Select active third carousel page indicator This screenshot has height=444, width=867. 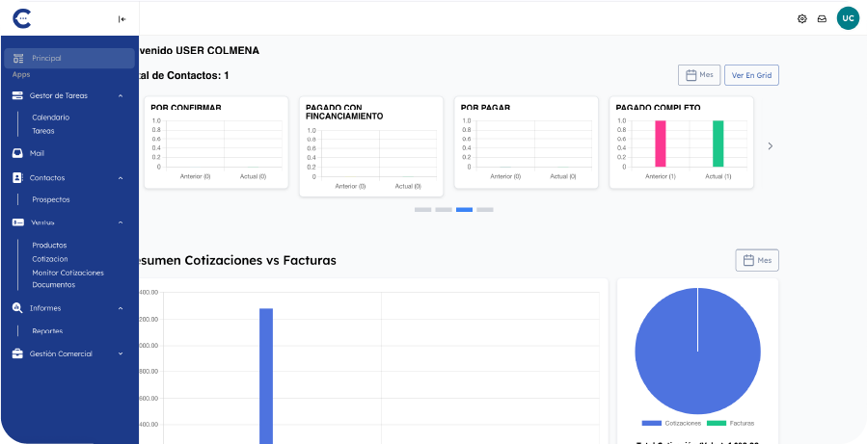point(465,209)
